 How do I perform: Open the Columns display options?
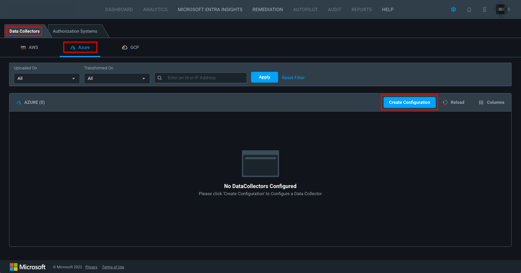[491, 102]
